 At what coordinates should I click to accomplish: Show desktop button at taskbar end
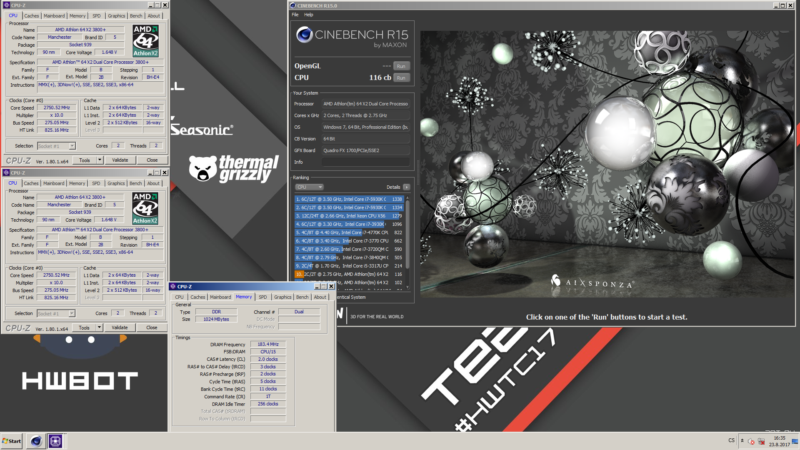tap(795, 441)
